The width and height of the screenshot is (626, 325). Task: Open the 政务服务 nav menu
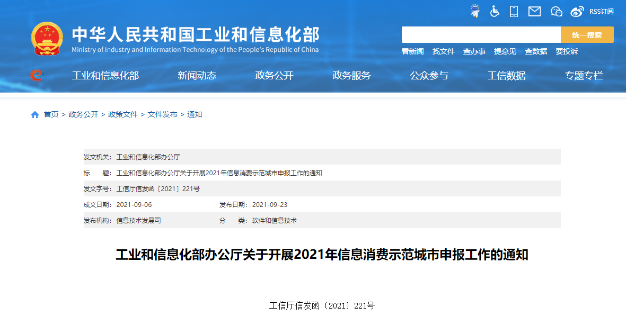[351, 76]
